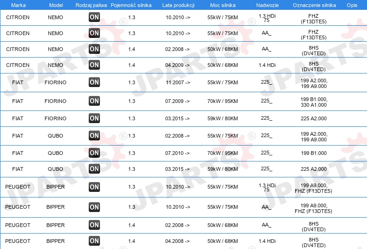
Task: Click PEUGEOT in the 04.2008 row
Action: pos(18,241)
